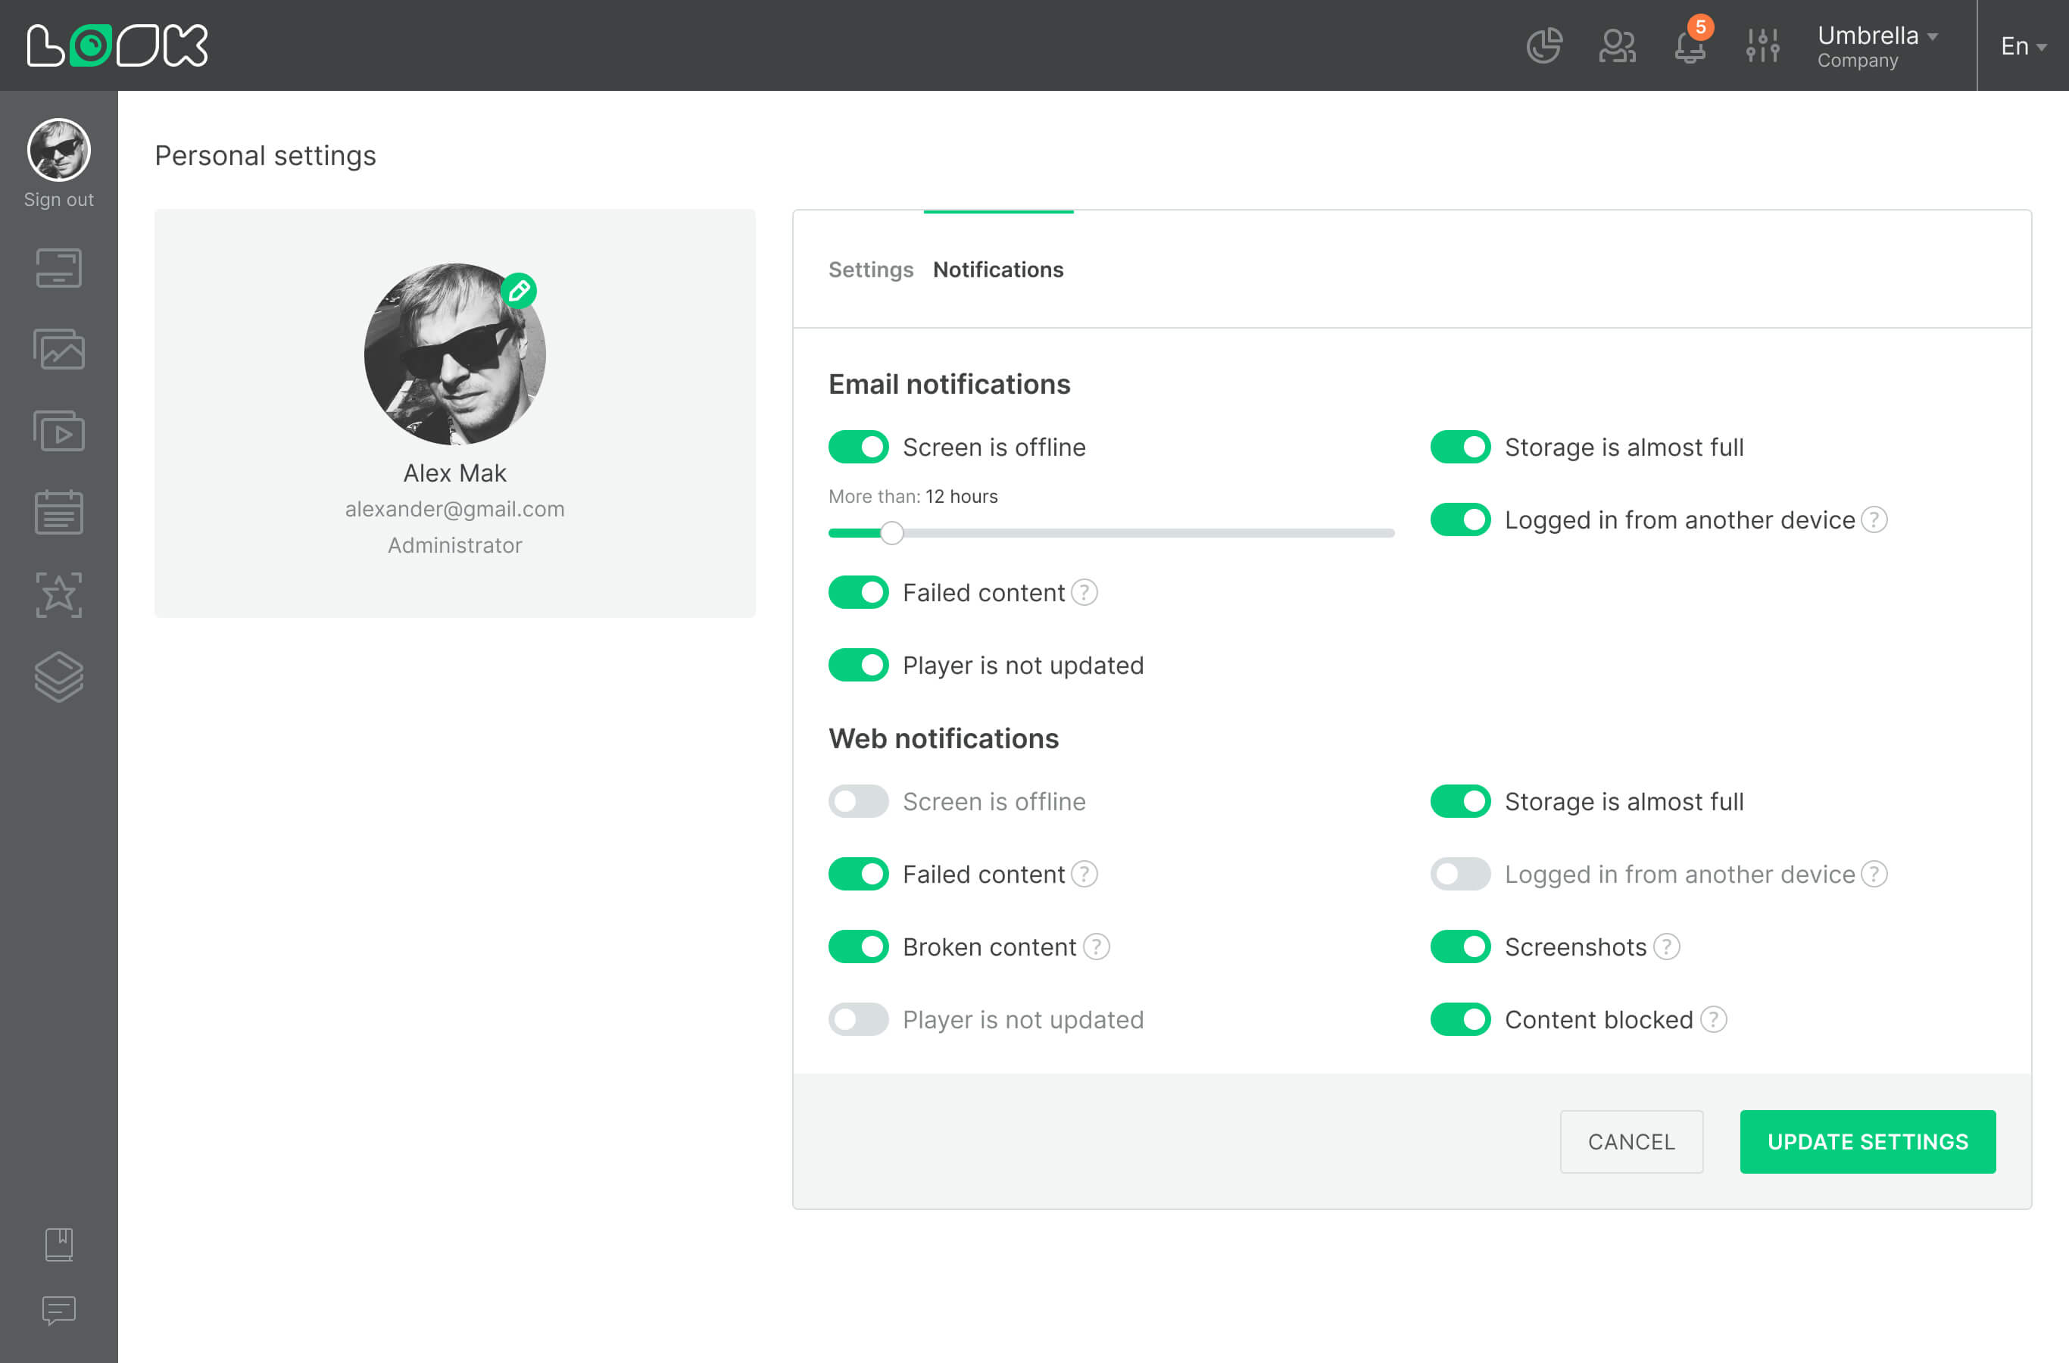Click the calendar/schedule panel icon

[58, 514]
